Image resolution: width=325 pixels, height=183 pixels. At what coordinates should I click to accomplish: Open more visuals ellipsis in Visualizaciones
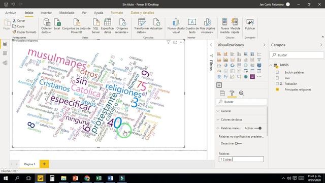coord(259,77)
